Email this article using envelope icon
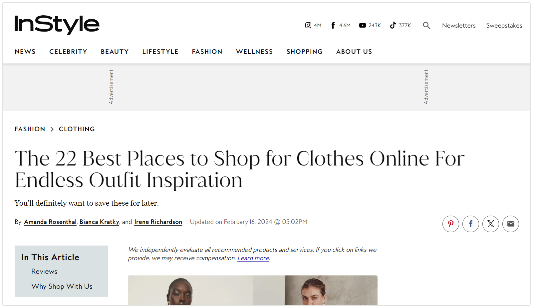Viewport: 533px width, 308px height. click(x=510, y=224)
